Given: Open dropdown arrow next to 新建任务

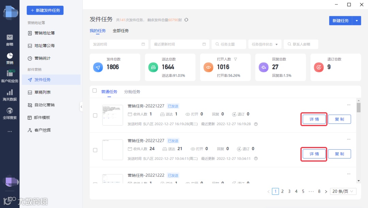Looking at the screenshot, I should pos(357,21).
